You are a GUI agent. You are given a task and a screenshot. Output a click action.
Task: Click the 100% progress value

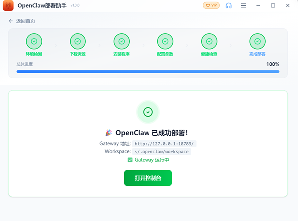click(x=273, y=64)
